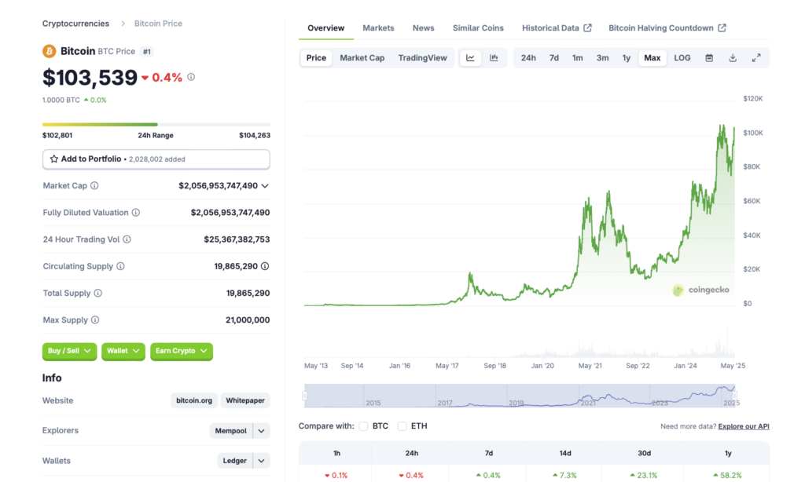Open the Total Supply info icon
Viewport: 805px width, 482px height.
tap(98, 293)
